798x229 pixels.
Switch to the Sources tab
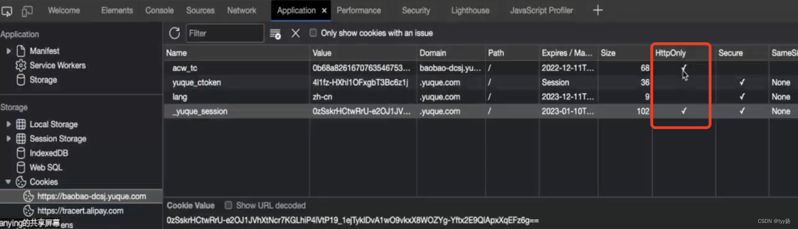pos(200,10)
